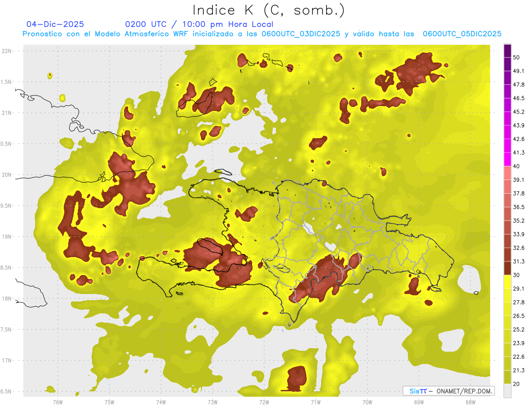Click the '71W' longitude label
The image size is (528, 408).
click(315, 402)
